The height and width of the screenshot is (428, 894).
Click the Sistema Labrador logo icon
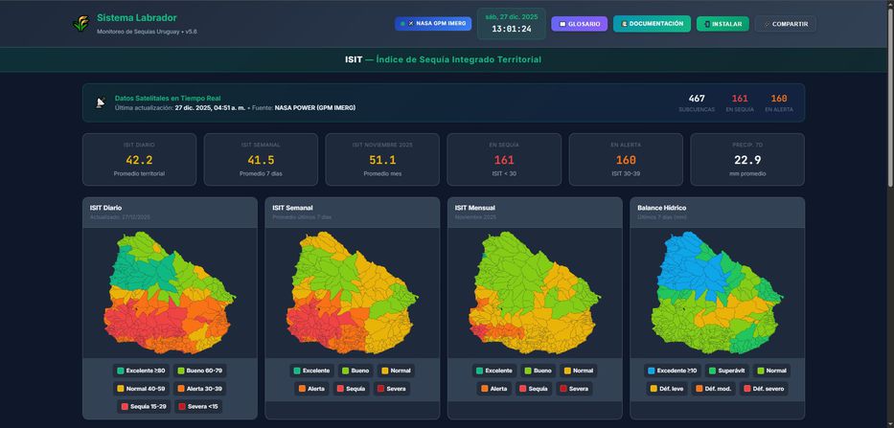point(81,24)
